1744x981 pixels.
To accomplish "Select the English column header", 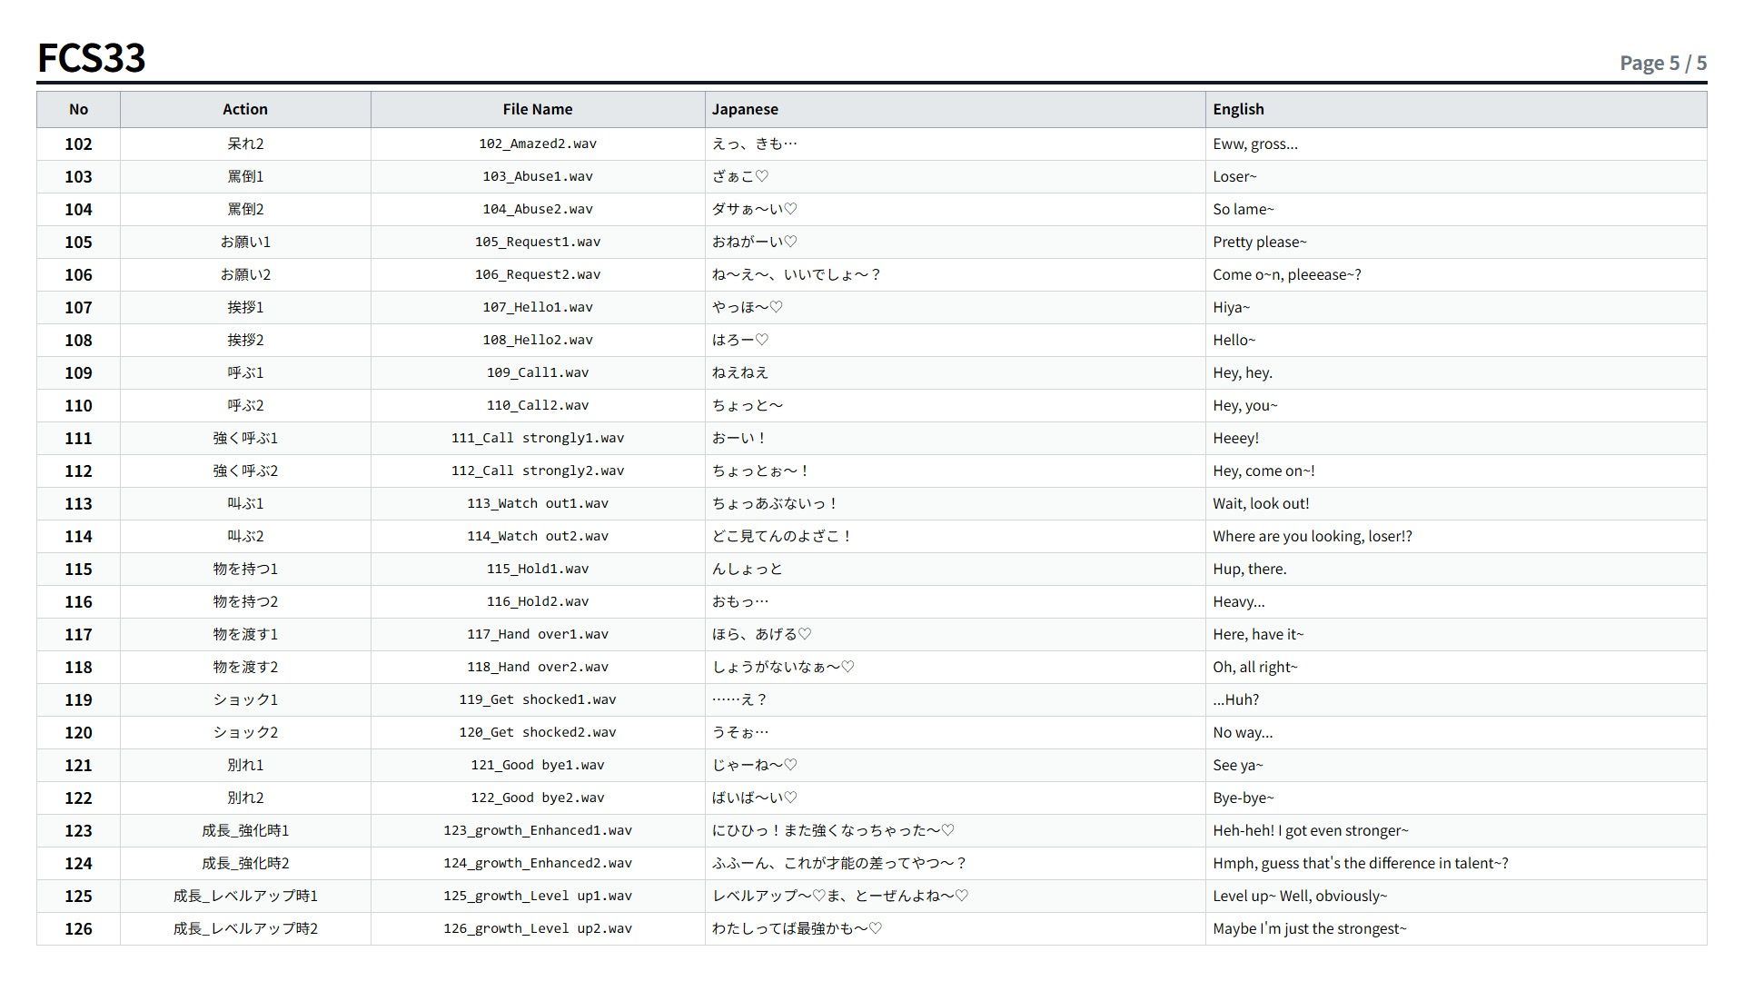I will click(x=1456, y=109).
